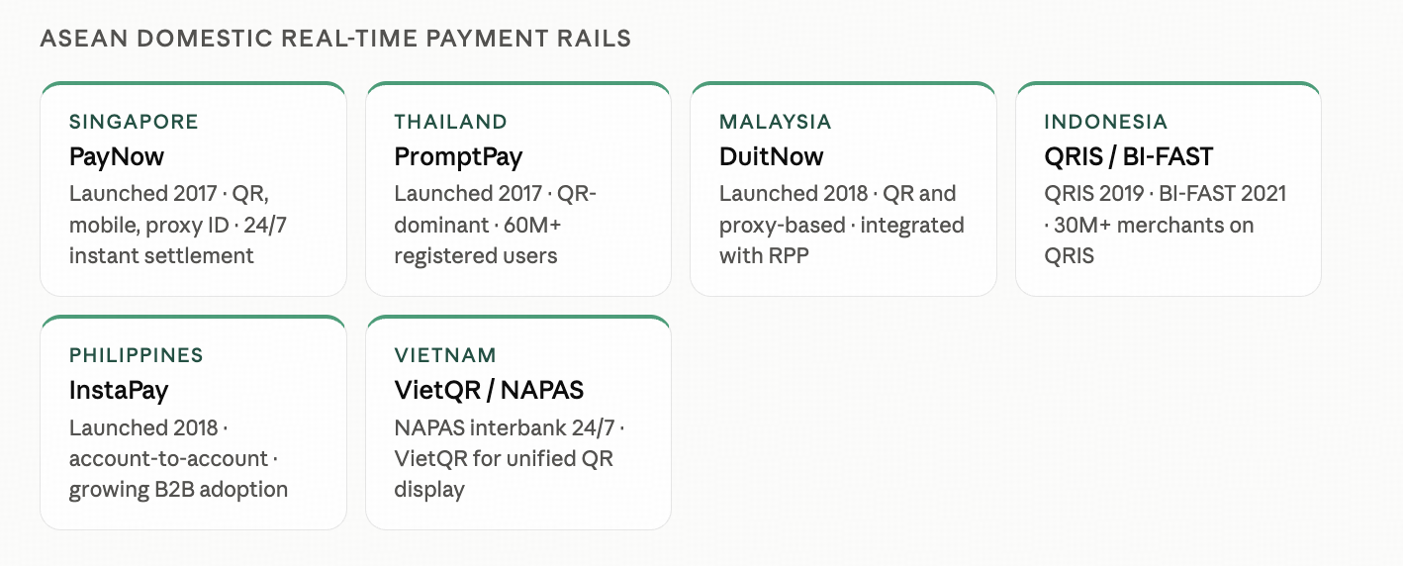
Task: Click the THAILAND country label
Action: (x=450, y=122)
